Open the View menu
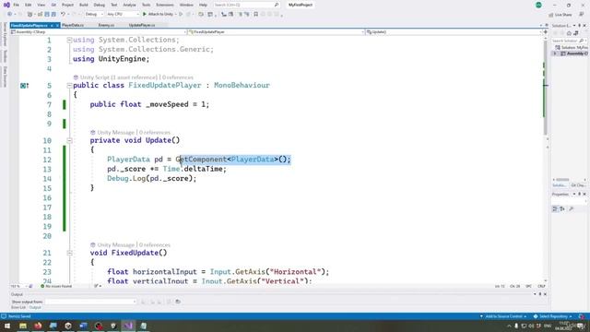 click(41, 5)
